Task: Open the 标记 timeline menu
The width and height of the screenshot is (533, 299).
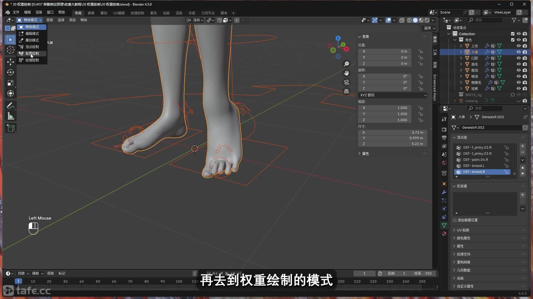Action: 62,274
